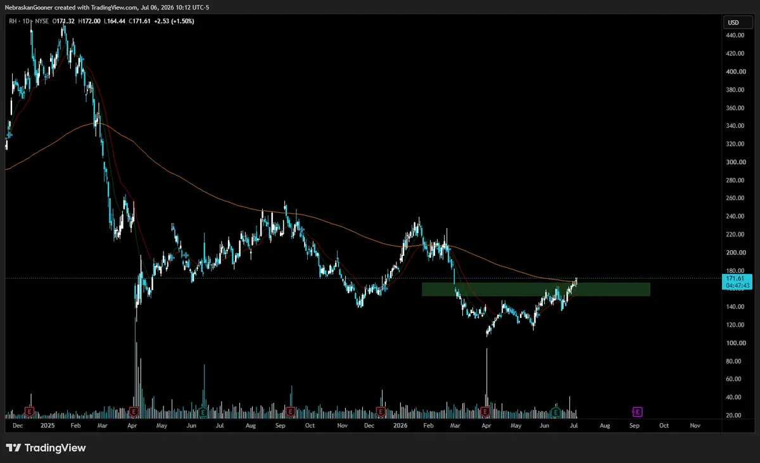Select the green rectangle support zone drawing
The width and height of the screenshot is (760, 463).
pos(536,289)
